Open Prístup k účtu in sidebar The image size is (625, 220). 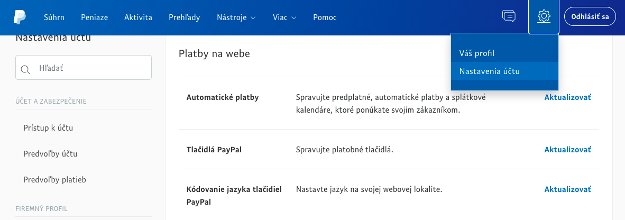[x=48, y=128]
